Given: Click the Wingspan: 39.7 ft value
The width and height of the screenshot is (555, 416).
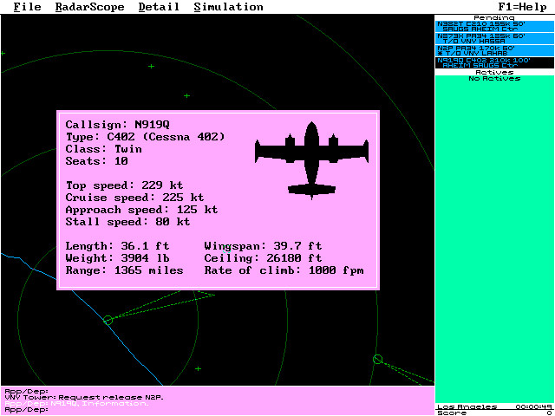Looking at the screenshot, I should pos(263,246).
